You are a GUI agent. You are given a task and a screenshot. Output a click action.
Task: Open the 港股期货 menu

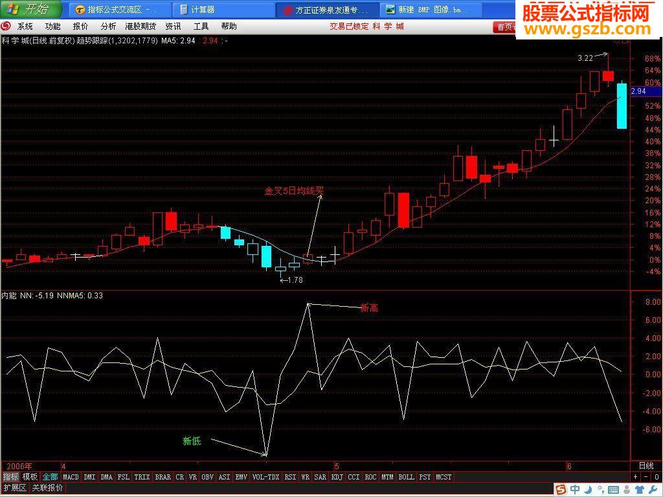point(140,26)
